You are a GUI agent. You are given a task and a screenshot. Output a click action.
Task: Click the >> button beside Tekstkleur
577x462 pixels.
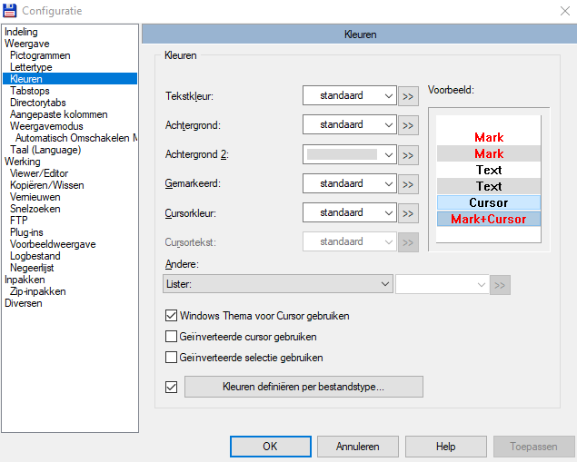tap(408, 96)
